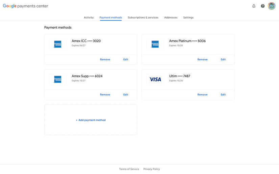Viewport: 279px width, 174px height.
Task: Edit the Amex Platinum 5006 card
Action: pyautogui.click(x=223, y=59)
